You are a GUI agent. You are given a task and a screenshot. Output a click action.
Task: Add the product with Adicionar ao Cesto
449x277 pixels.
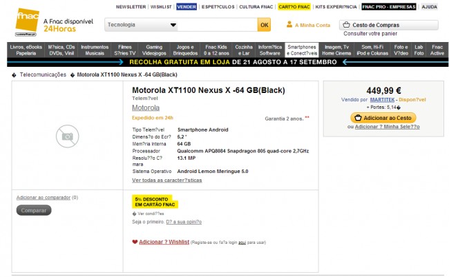click(383, 118)
